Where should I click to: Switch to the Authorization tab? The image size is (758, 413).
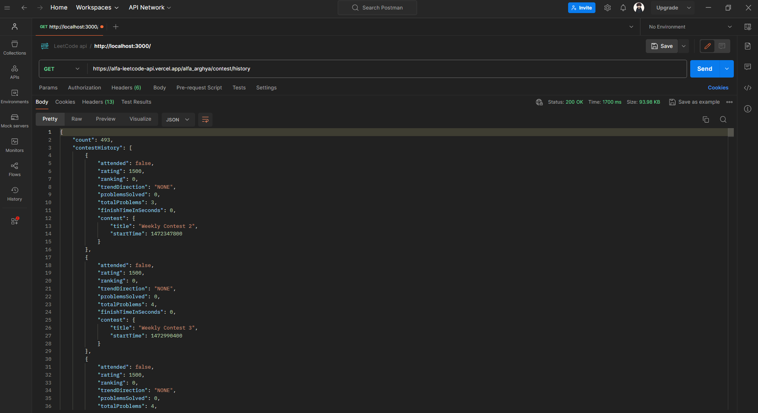pyautogui.click(x=84, y=88)
